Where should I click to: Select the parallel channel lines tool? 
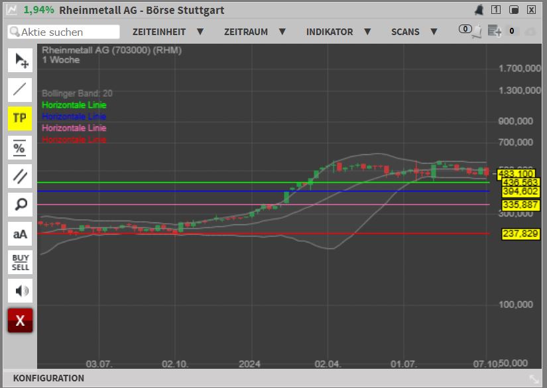tap(21, 176)
